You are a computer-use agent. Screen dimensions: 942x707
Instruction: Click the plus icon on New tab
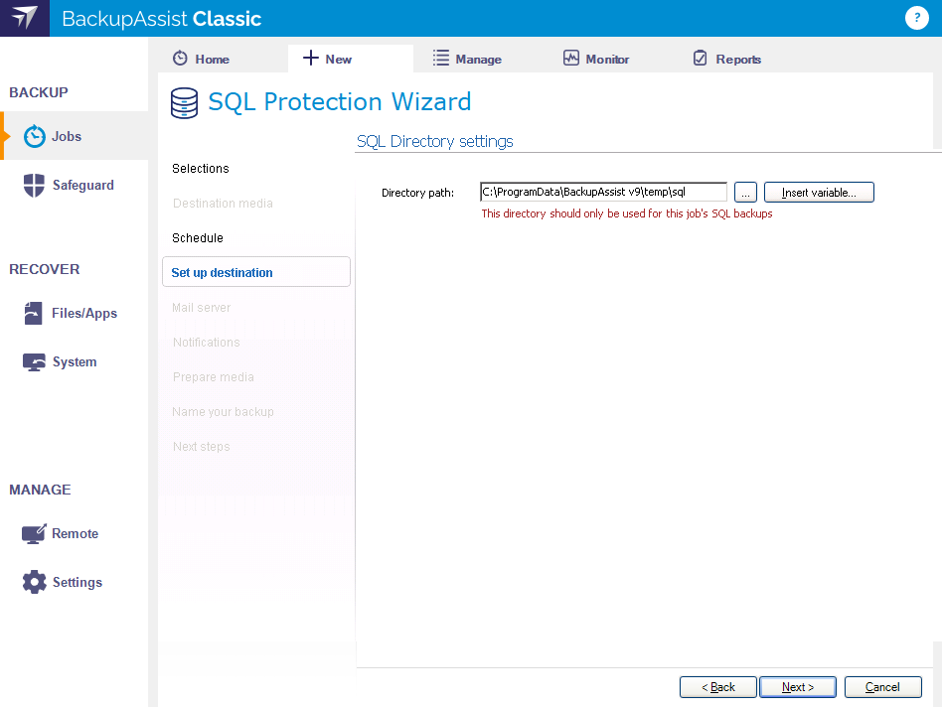pos(311,59)
